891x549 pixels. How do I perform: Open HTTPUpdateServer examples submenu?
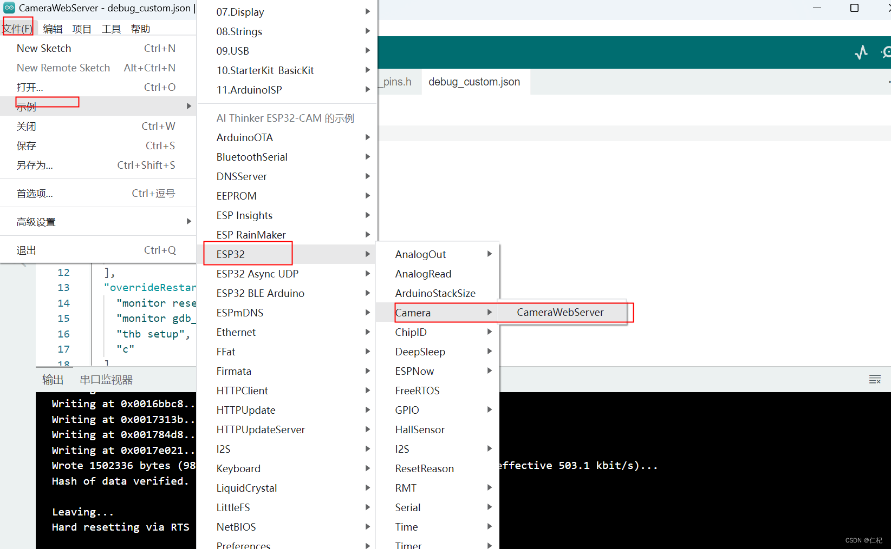click(x=287, y=429)
